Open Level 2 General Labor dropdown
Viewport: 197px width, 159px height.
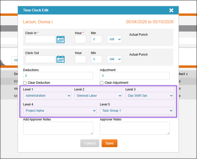coord(98,96)
